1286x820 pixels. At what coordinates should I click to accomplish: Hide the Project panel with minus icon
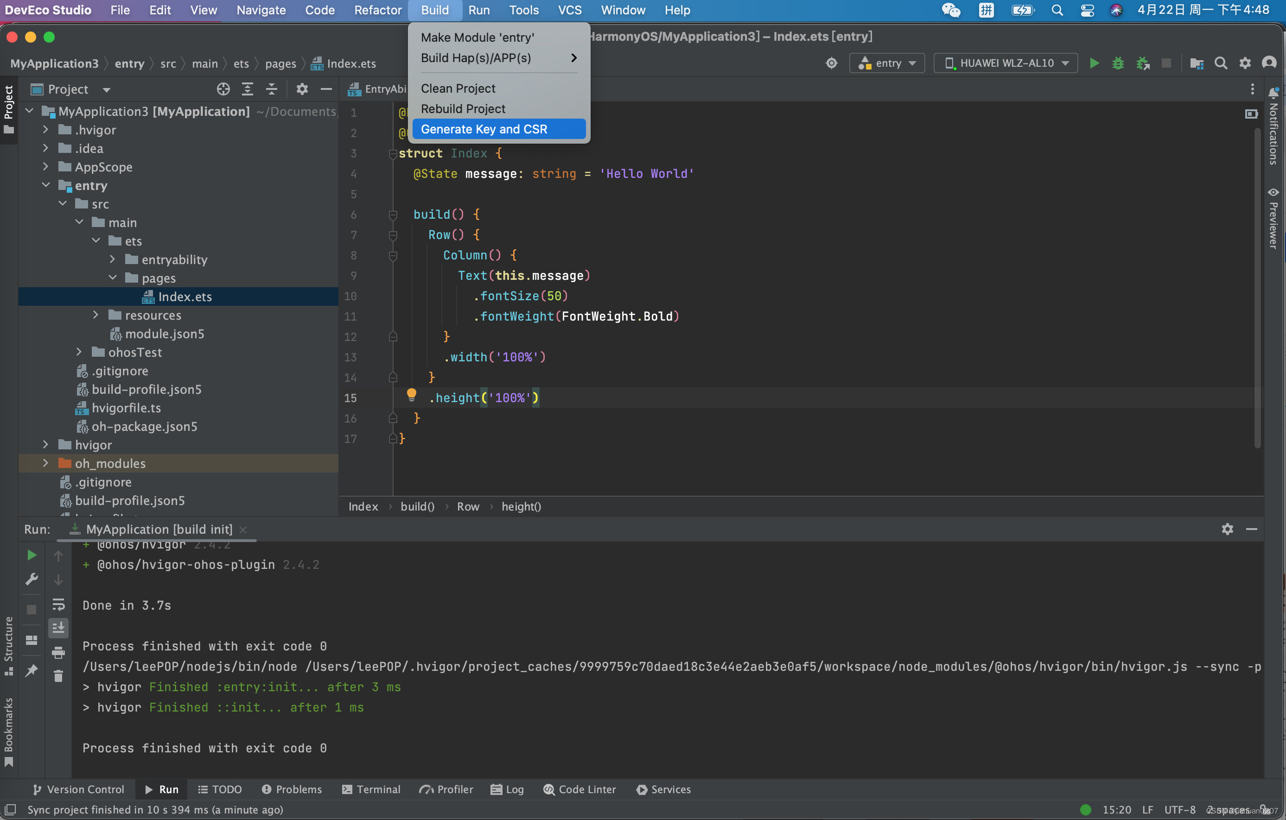[x=326, y=89]
